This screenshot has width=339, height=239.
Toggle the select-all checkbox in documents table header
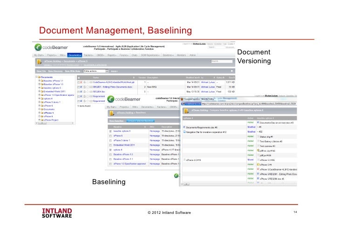coord(79,78)
